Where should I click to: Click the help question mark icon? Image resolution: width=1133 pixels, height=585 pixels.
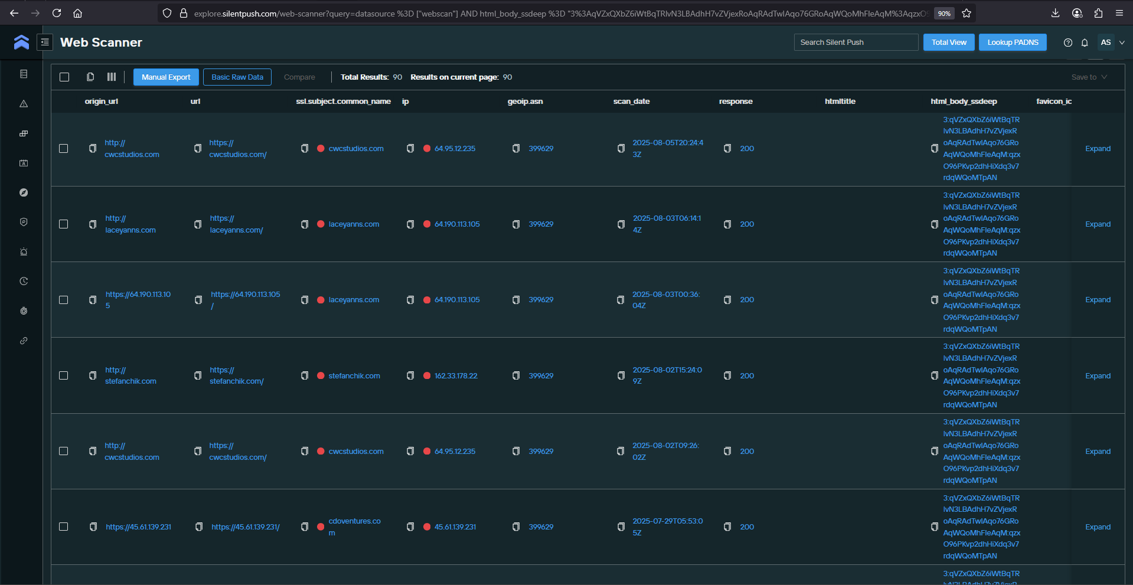click(1068, 43)
